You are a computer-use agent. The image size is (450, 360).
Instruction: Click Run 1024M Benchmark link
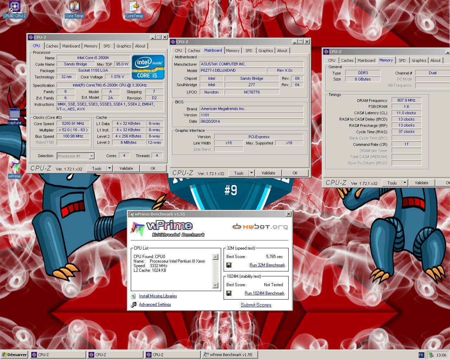pos(264,293)
